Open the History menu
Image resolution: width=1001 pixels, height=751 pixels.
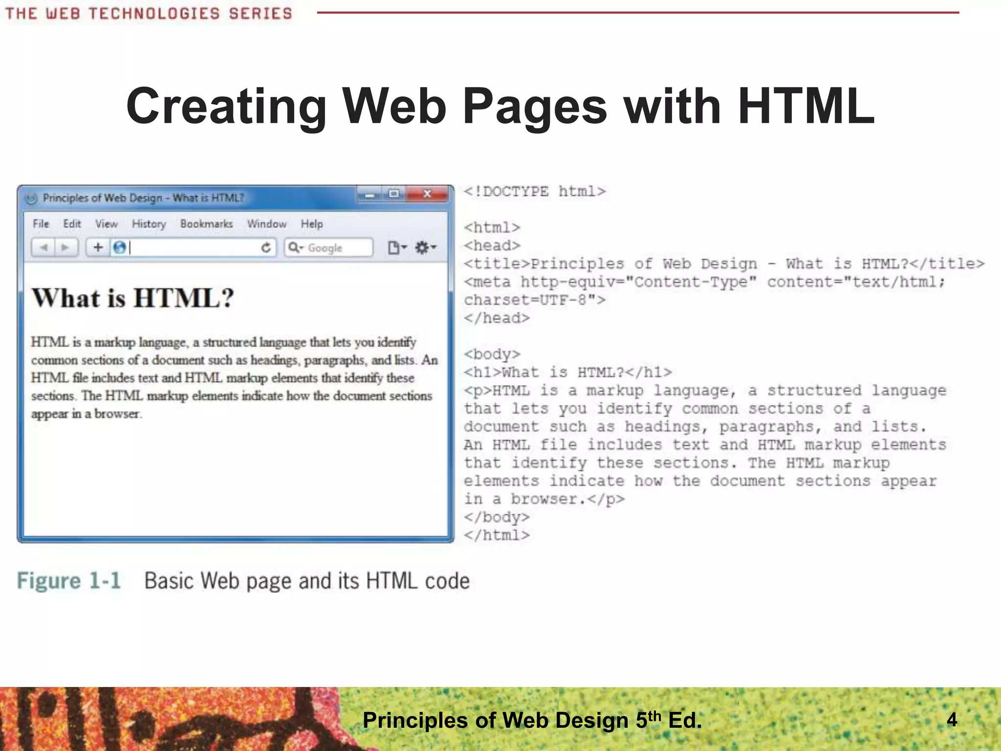149,224
